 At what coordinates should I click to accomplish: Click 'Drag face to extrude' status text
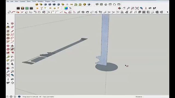pos(30,97)
